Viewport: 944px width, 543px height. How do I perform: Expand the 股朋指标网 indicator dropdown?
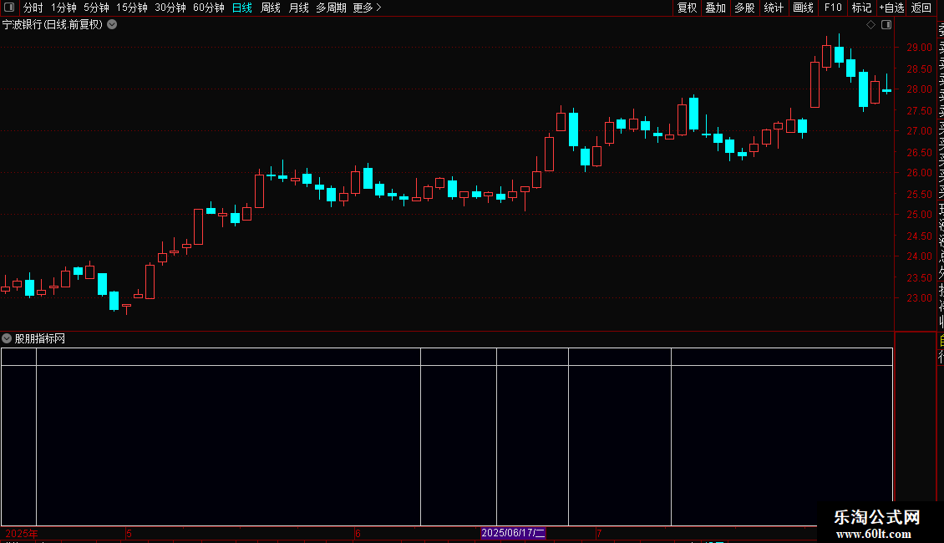click(x=7, y=338)
